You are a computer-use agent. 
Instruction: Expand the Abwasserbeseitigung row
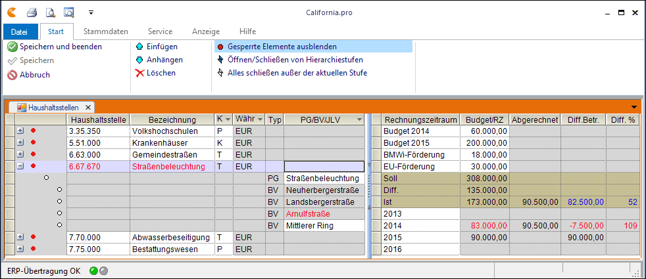coord(20,237)
